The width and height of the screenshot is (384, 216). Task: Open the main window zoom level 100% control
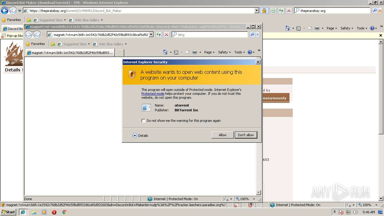pos(368,205)
